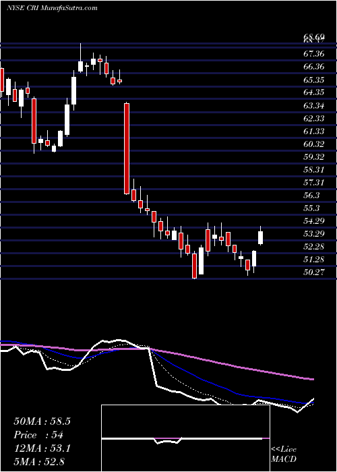Select the 57.31 price axis label
The width and height of the screenshot is (337, 472).
click(314, 182)
